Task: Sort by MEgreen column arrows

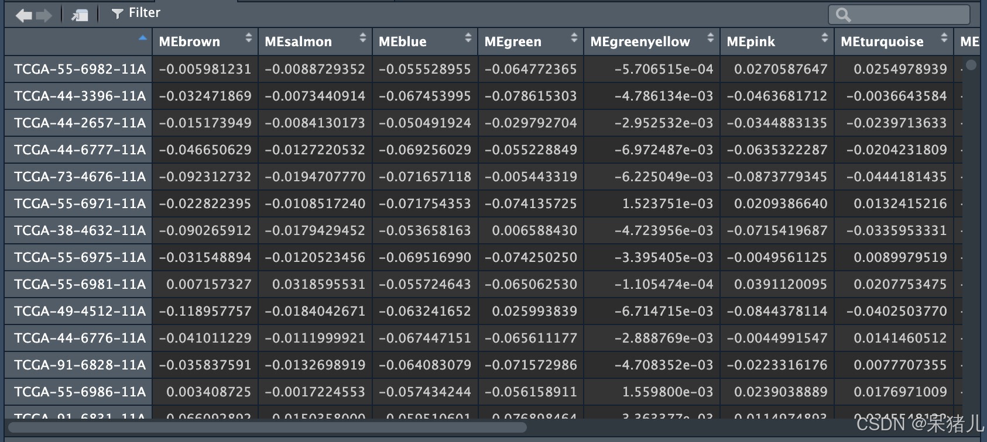Action: tap(574, 38)
